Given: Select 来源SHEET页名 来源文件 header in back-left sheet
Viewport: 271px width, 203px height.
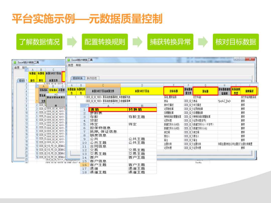Looking at the screenshot, I should coord(53,77).
